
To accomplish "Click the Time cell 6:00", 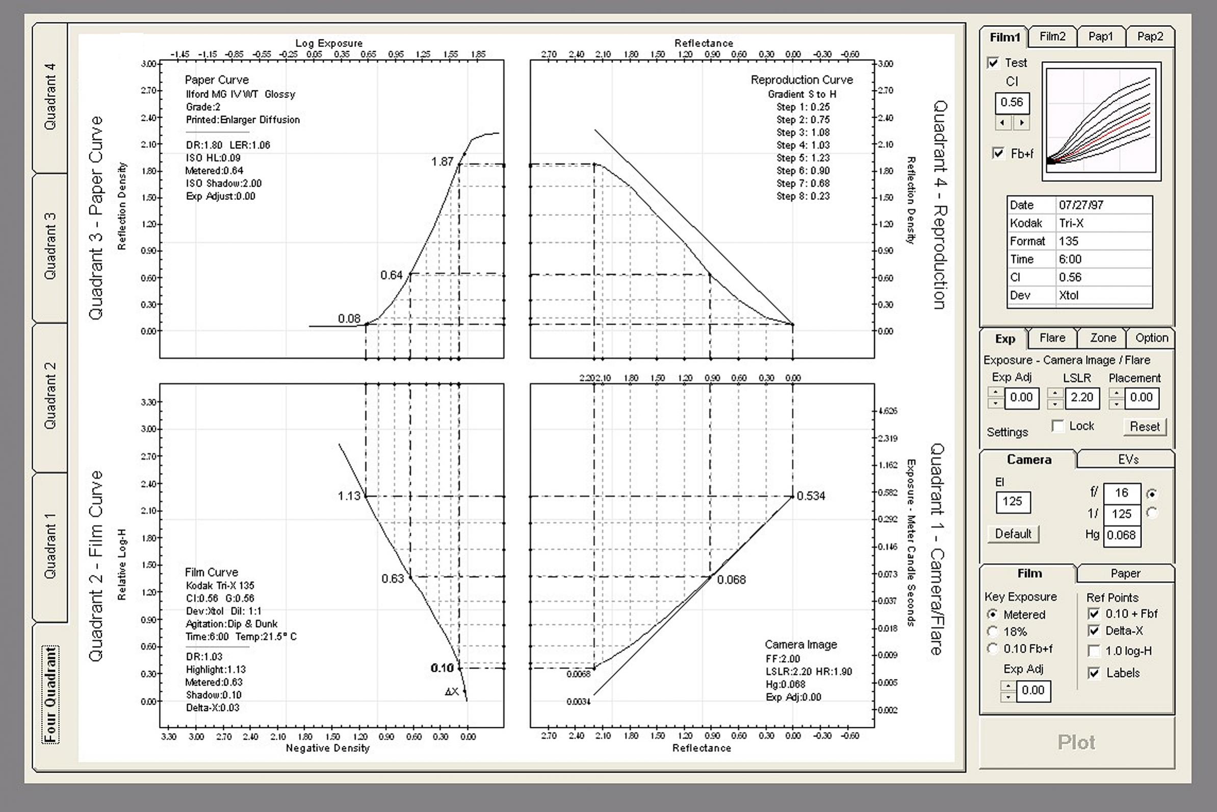I will (1104, 259).
